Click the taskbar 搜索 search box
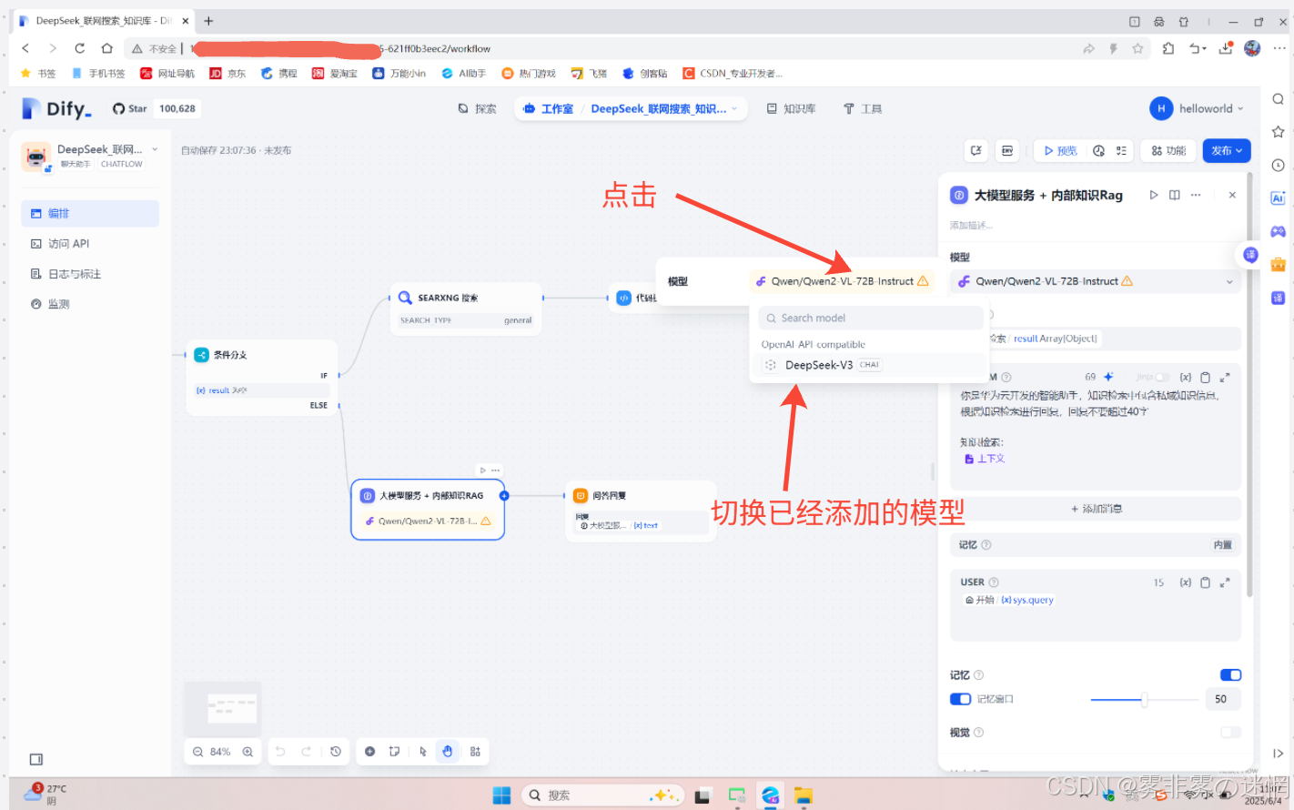1294x810 pixels. point(602,795)
